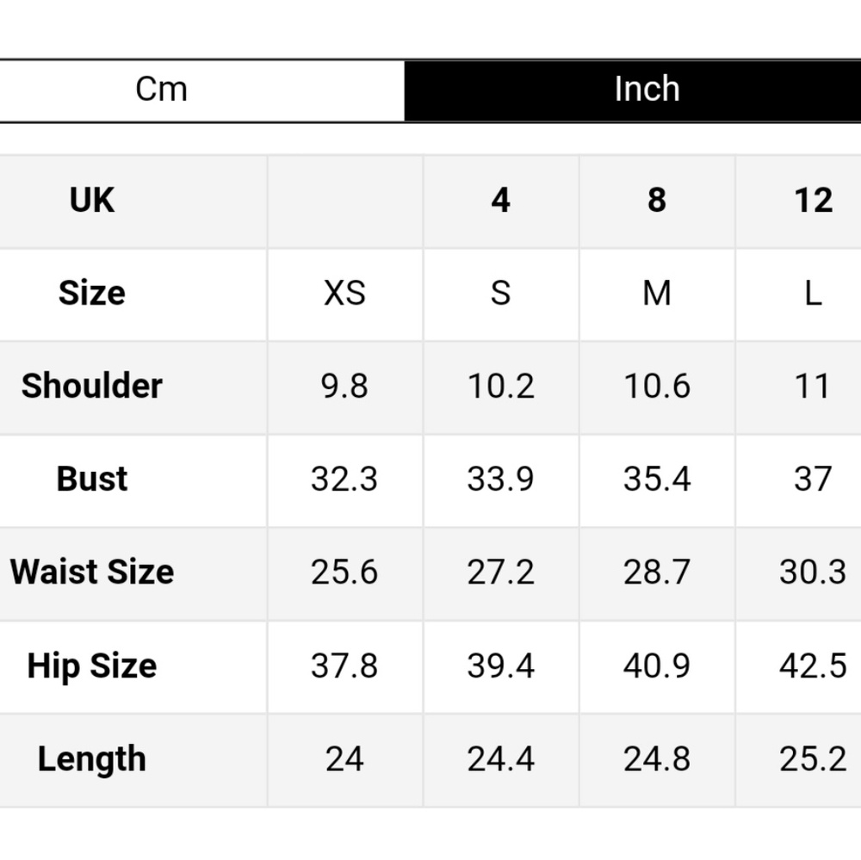861x860 pixels.
Task: Click M waist value 28.7
Action: (x=657, y=572)
